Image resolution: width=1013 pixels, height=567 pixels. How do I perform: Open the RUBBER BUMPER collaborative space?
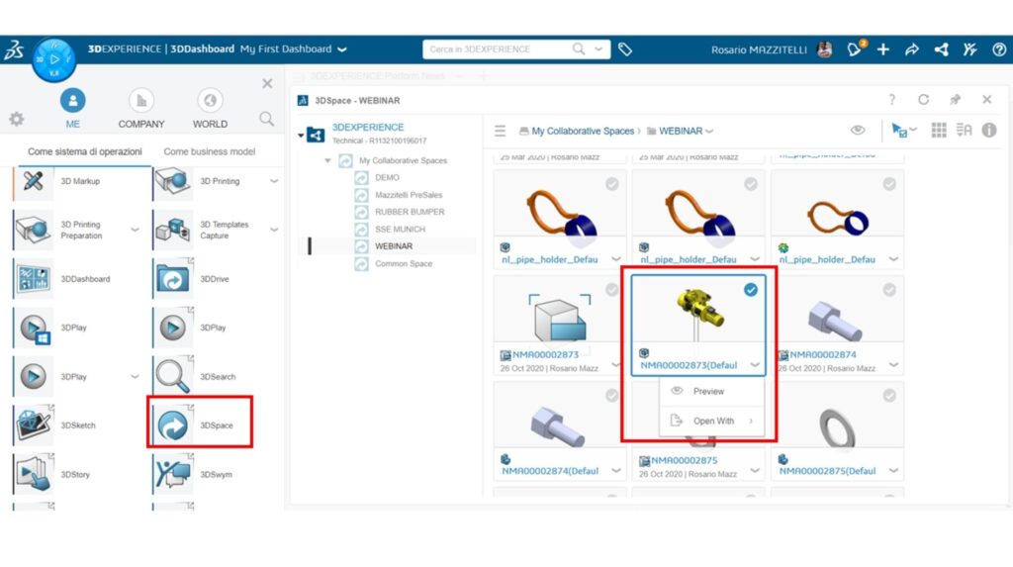[x=409, y=212]
